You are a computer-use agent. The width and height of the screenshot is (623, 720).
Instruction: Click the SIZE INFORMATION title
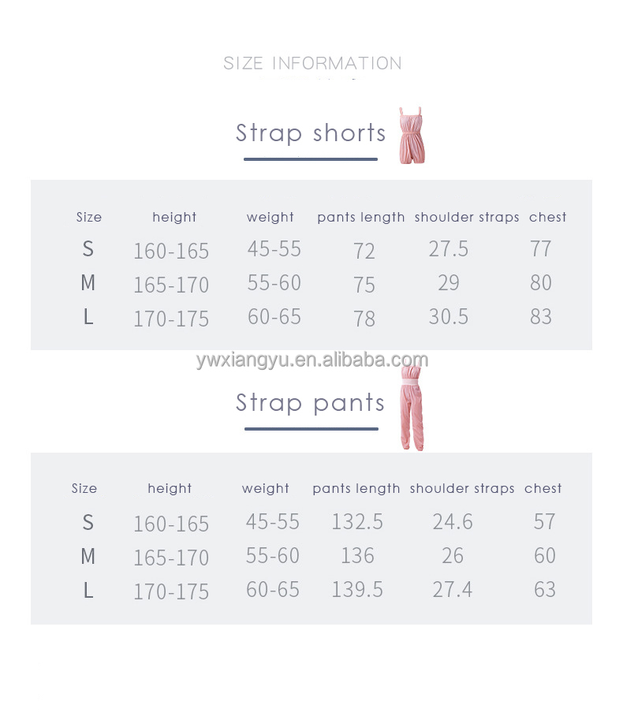[x=312, y=63]
